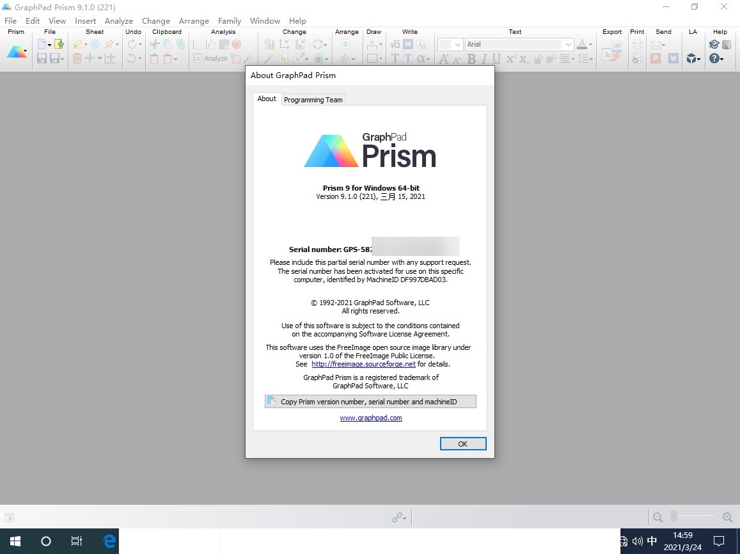
Task: Click the Underline U icon
Action: point(496,59)
